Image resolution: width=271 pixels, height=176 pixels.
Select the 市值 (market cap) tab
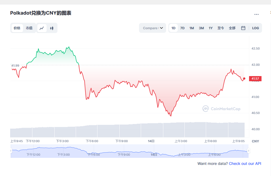29,28
